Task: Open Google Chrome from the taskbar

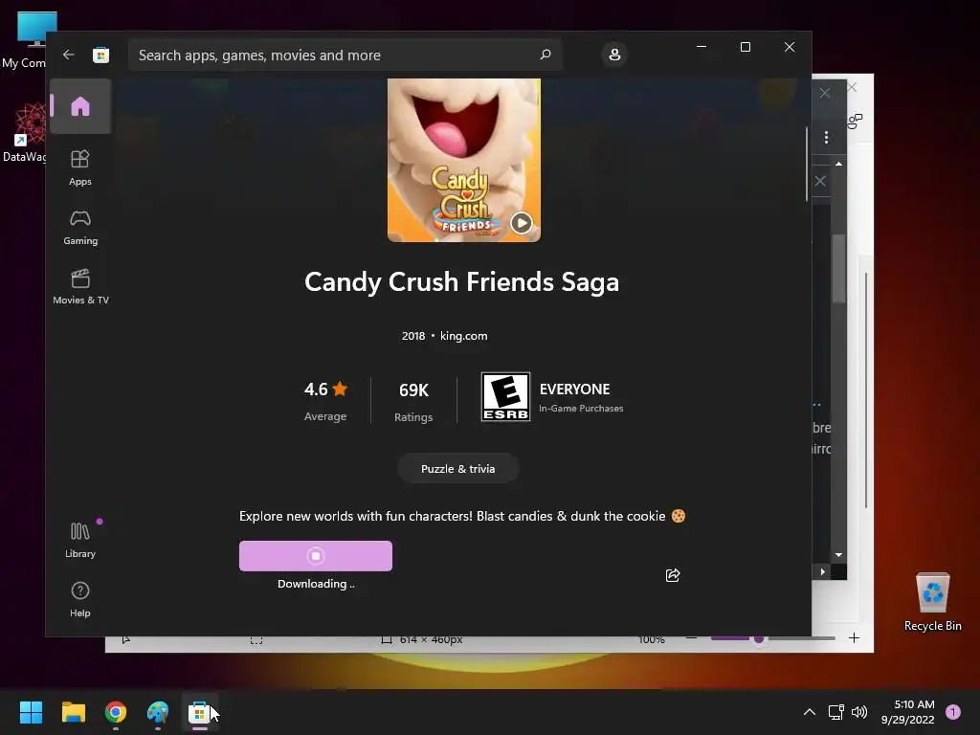Action: [x=116, y=712]
